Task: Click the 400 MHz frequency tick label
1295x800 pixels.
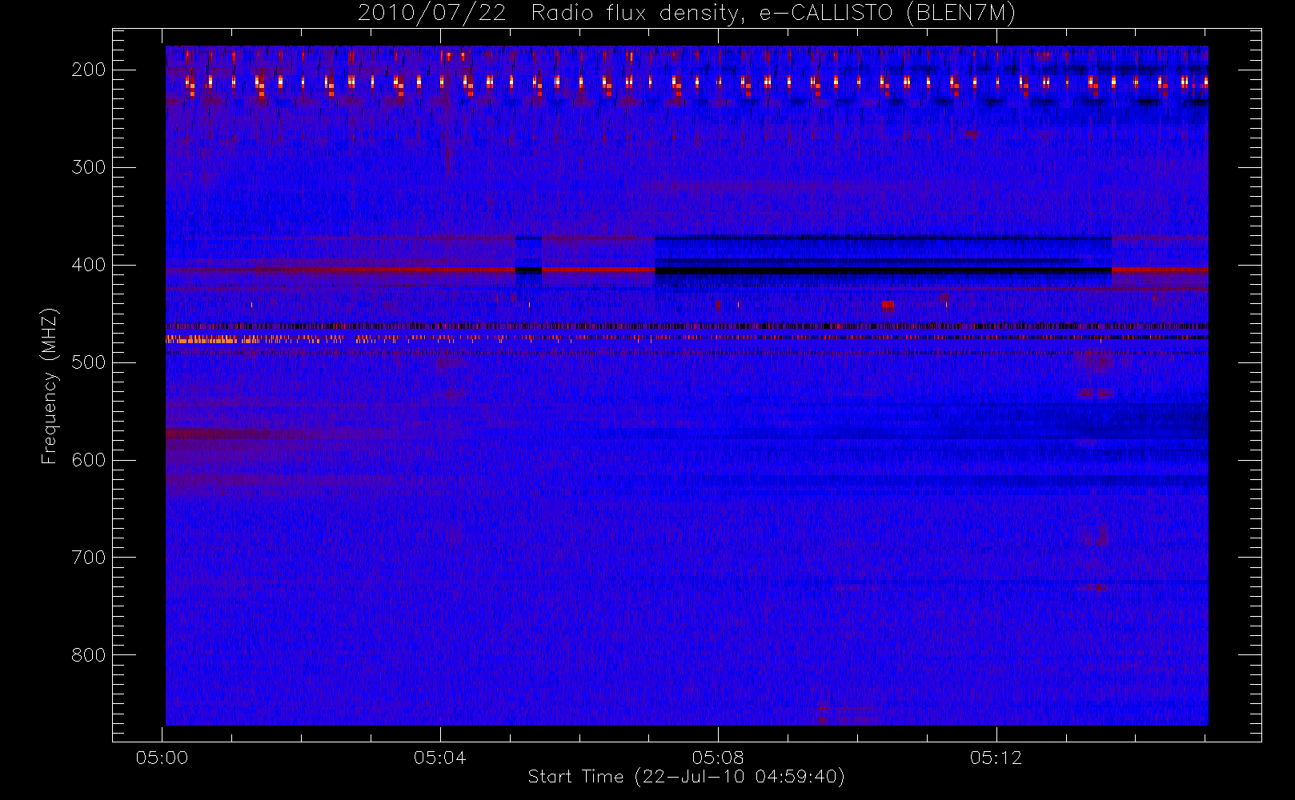Action: 89,265
